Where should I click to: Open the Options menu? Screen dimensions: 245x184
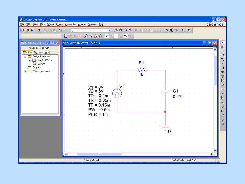click(x=82, y=25)
